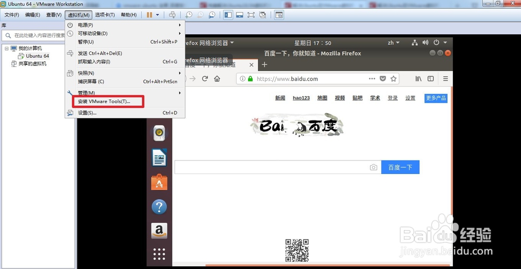521x269 pixels.
Task: Click the 百度一下 search button
Action: coord(400,167)
